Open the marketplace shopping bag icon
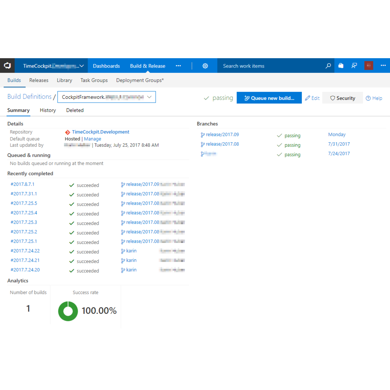The height and width of the screenshot is (390, 390). click(x=341, y=66)
